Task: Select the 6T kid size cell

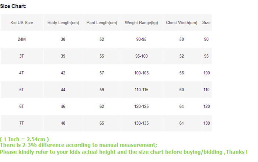Action: 22,106
